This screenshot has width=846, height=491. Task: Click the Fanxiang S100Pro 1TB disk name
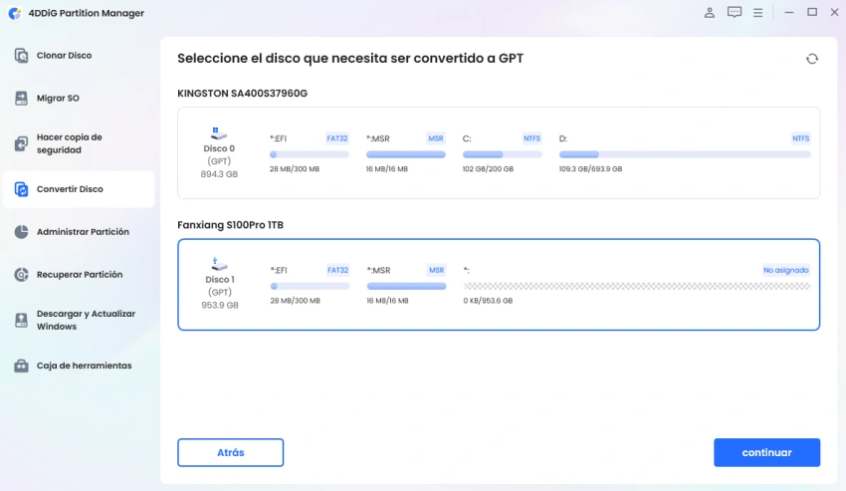click(230, 225)
